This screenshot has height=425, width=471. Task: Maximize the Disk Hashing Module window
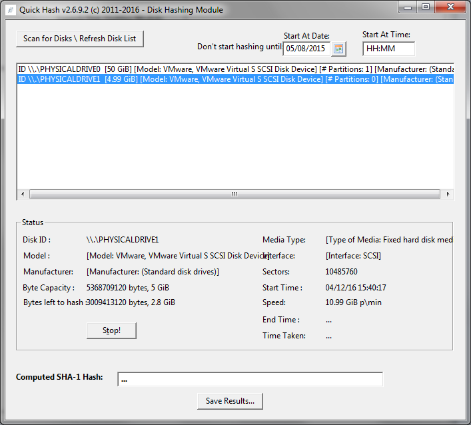coord(426,7)
